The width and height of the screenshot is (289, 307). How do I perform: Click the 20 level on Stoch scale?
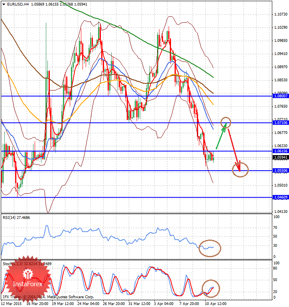(275, 292)
